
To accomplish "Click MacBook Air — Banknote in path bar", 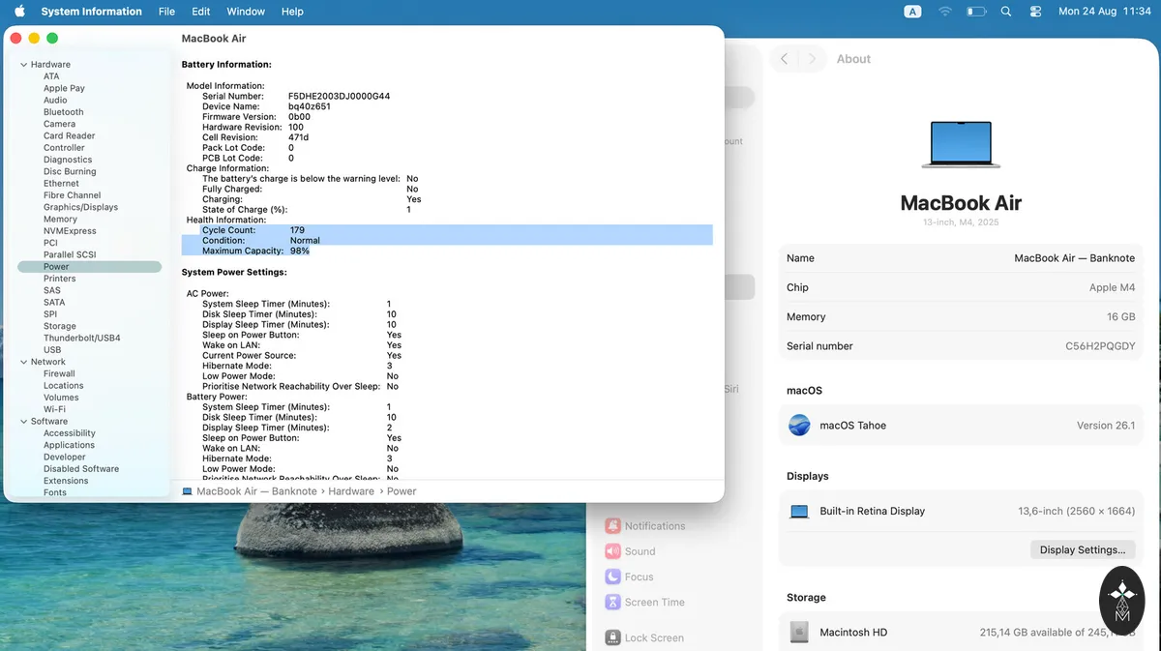I will click(x=256, y=491).
